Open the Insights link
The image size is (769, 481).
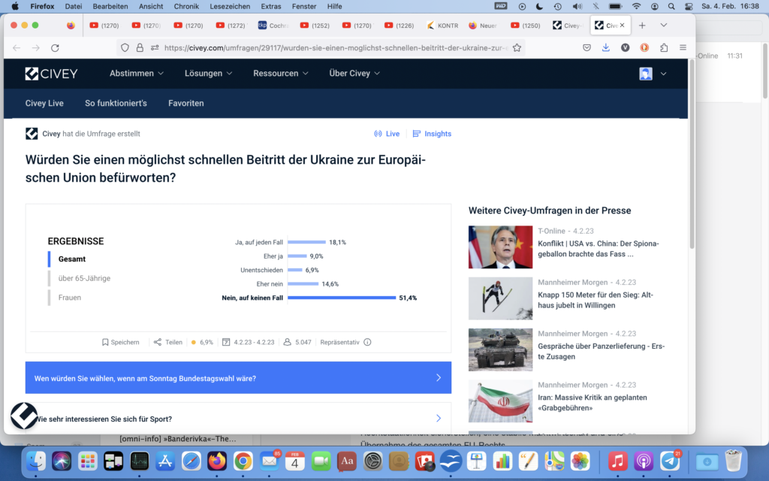pos(432,134)
